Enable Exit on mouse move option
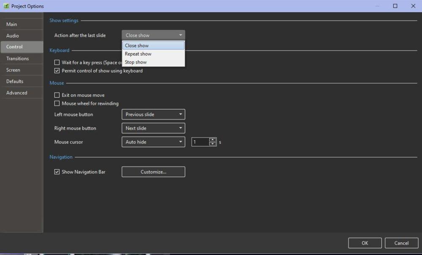 57,95
